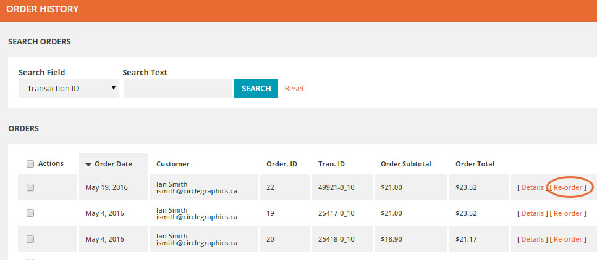
Task: Click customer email in order 22 row
Action: pyautogui.click(x=197, y=191)
